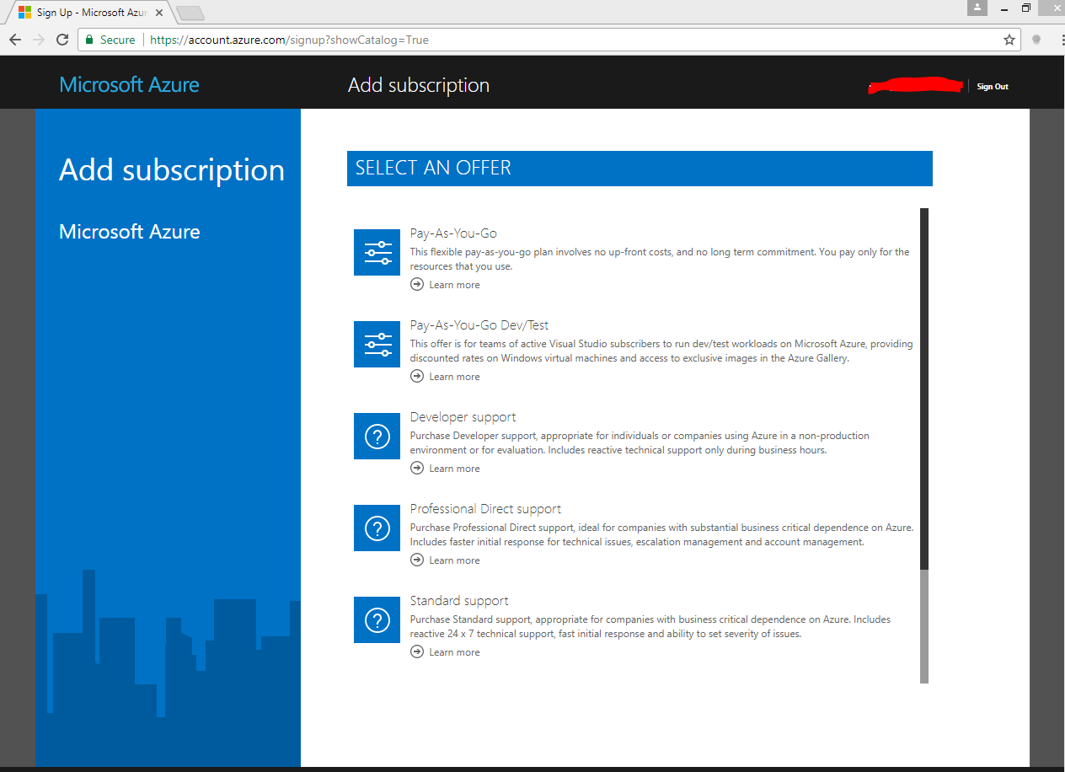Click the Add subscription title in header

(x=419, y=85)
